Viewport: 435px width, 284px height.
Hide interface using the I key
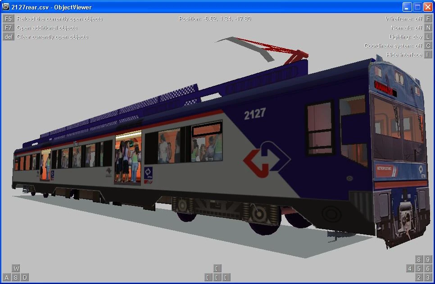click(428, 55)
